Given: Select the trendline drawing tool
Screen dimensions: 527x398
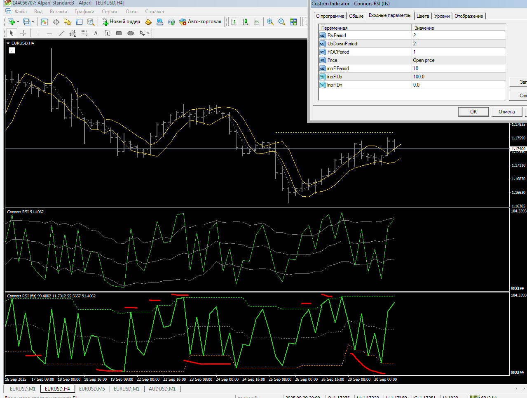Looking at the screenshot, I should pyautogui.click(x=61, y=33).
